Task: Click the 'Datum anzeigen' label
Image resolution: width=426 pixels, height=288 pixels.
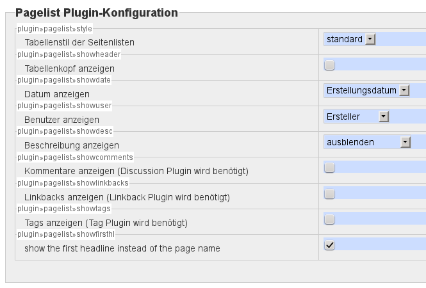Action: [57, 94]
